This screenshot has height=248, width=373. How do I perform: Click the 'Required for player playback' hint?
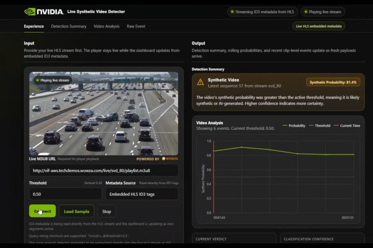pyautogui.click(x=78, y=159)
